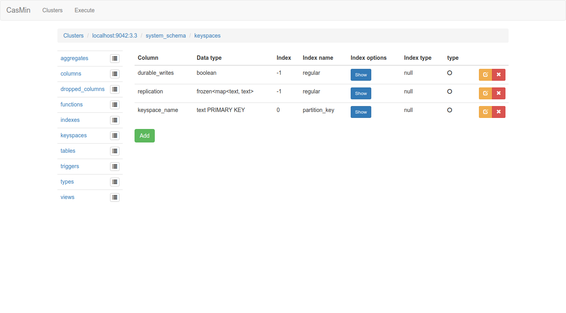
Task: Open the indexes table link
Action: (70, 120)
